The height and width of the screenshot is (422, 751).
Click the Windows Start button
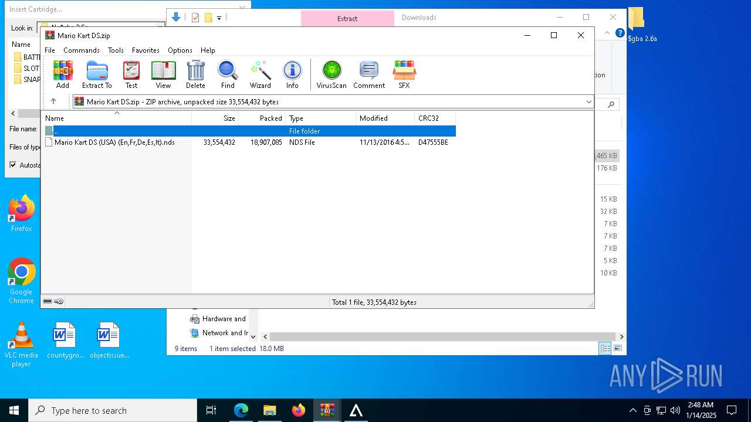pos(14,410)
